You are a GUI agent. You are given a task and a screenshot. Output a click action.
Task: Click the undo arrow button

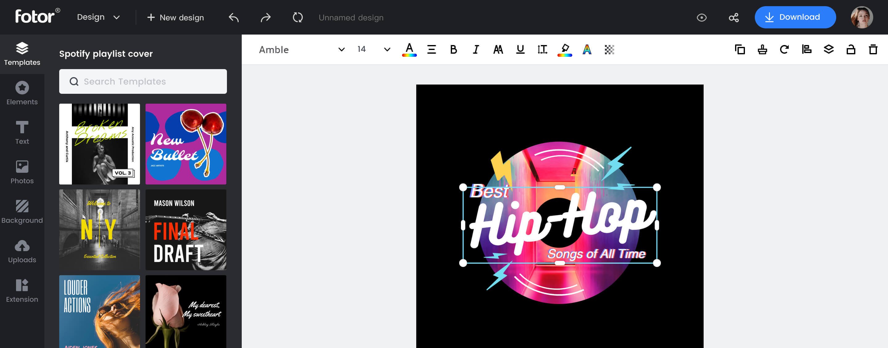234,17
